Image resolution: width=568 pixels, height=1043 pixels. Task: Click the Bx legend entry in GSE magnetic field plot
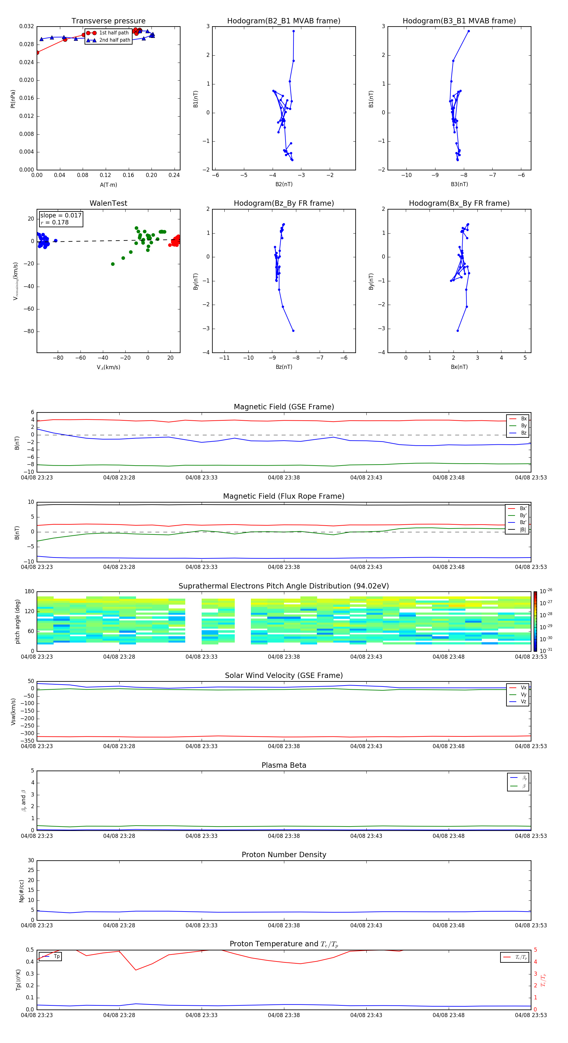(x=518, y=419)
